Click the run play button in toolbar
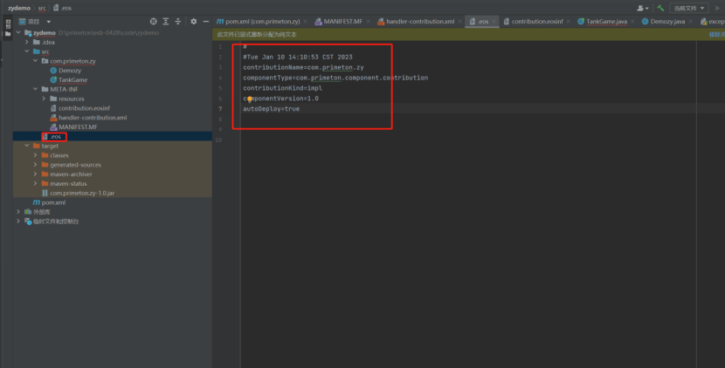 (716, 8)
